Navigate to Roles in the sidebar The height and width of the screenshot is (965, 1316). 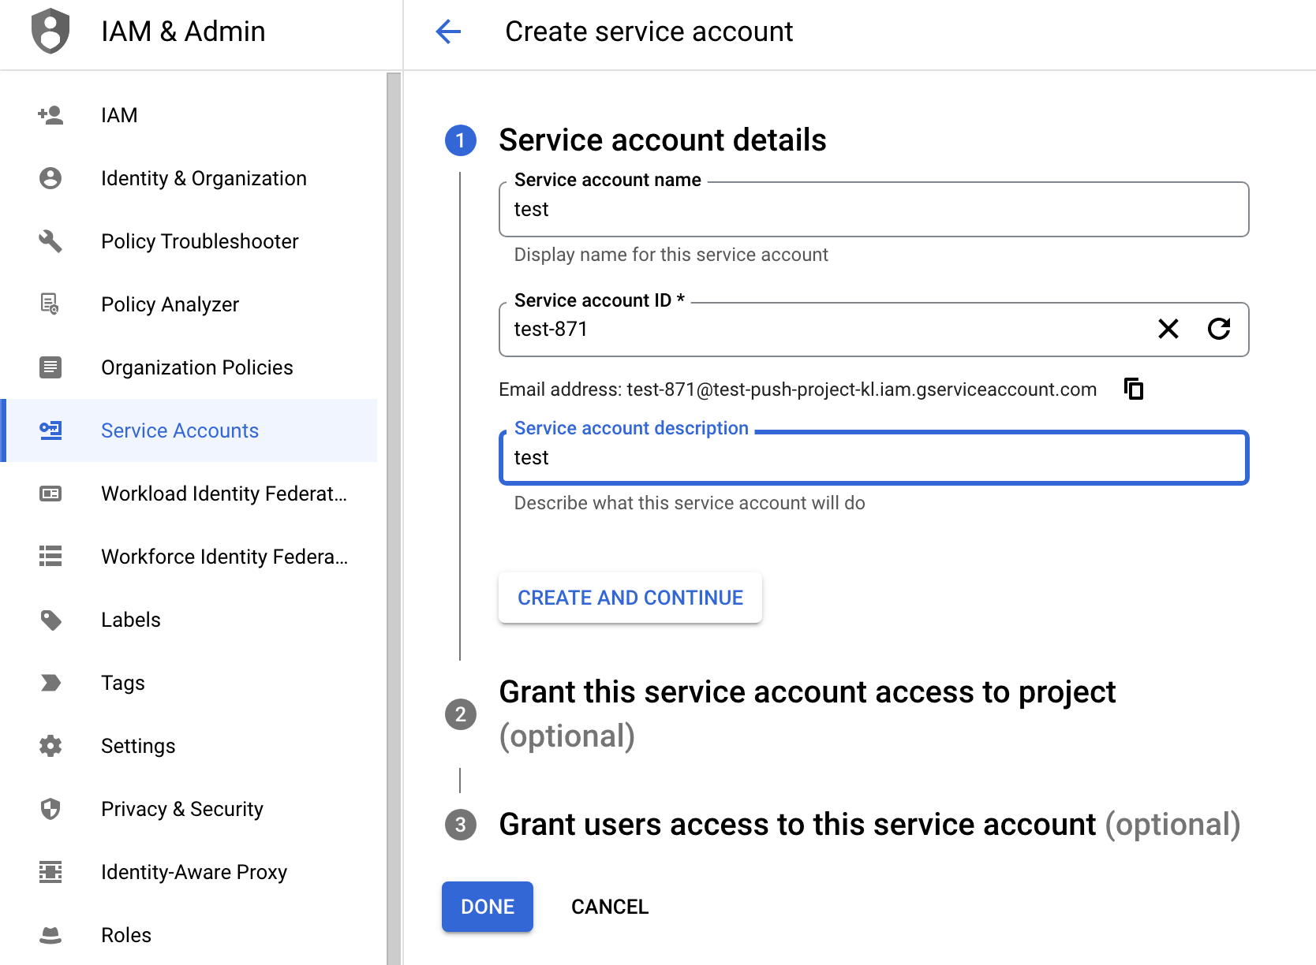coord(125,935)
